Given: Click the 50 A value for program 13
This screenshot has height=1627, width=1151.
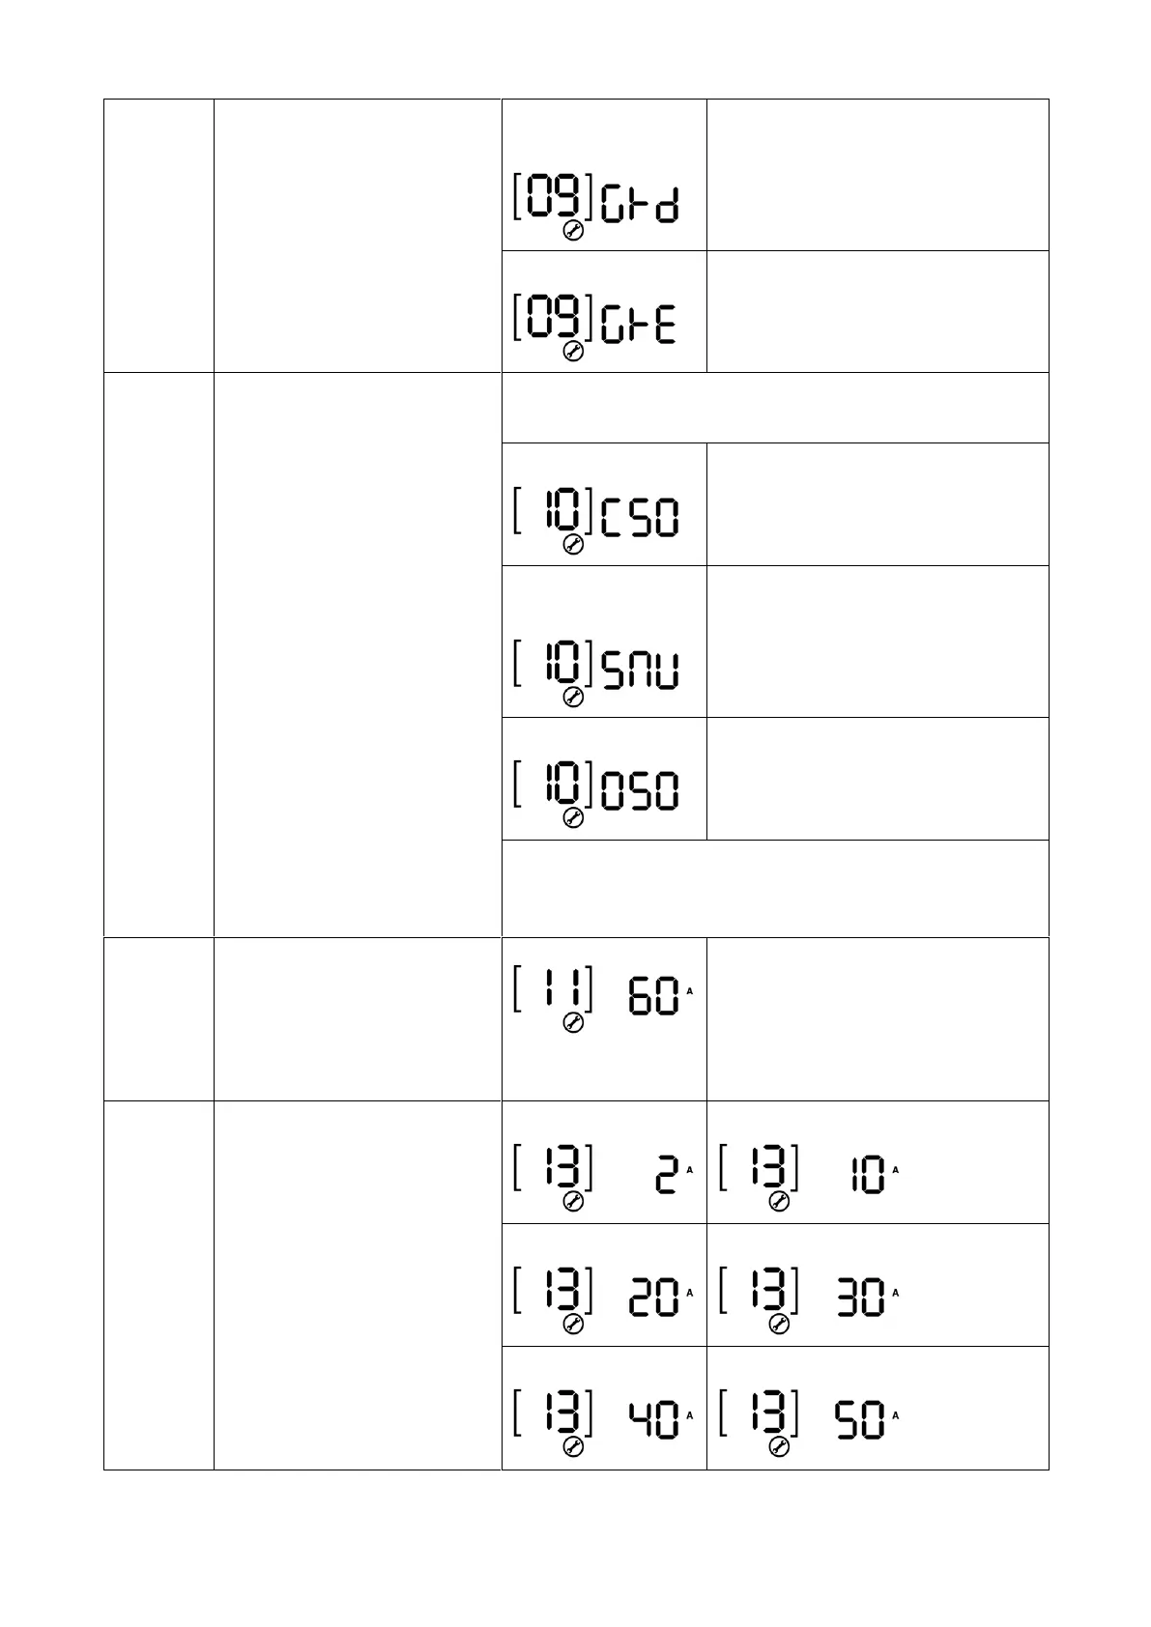Looking at the screenshot, I should pos(860,1420).
